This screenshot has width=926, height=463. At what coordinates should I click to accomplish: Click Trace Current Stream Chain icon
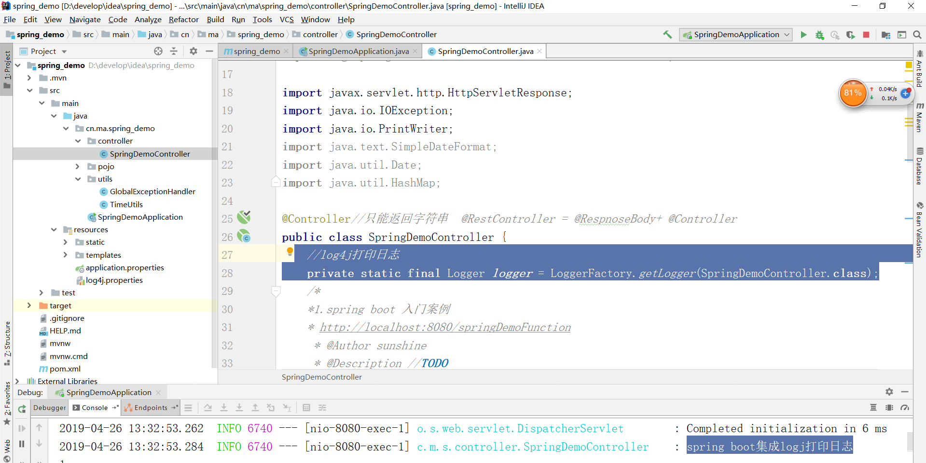pyautogui.click(x=322, y=408)
